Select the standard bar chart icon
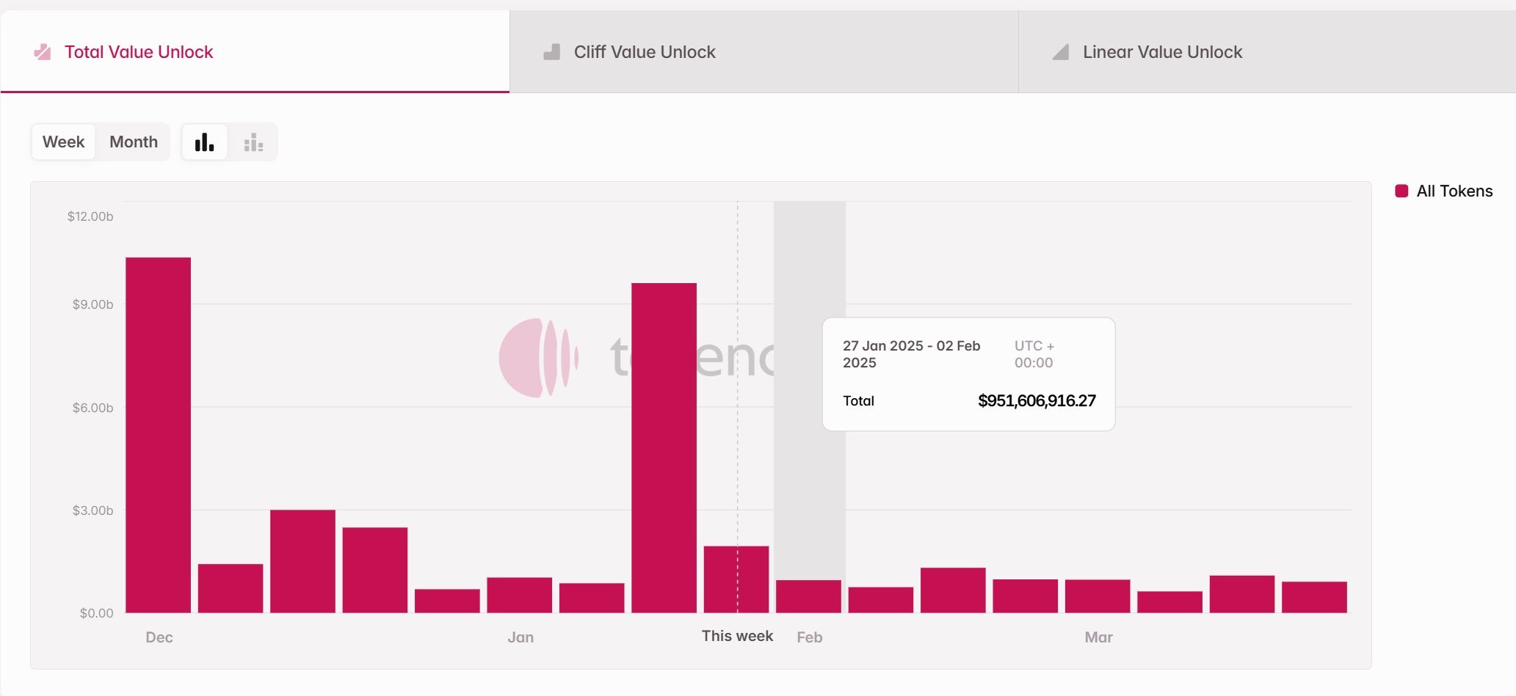Image resolution: width=1516 pixels, height=696 pixels. click(204, 142)
